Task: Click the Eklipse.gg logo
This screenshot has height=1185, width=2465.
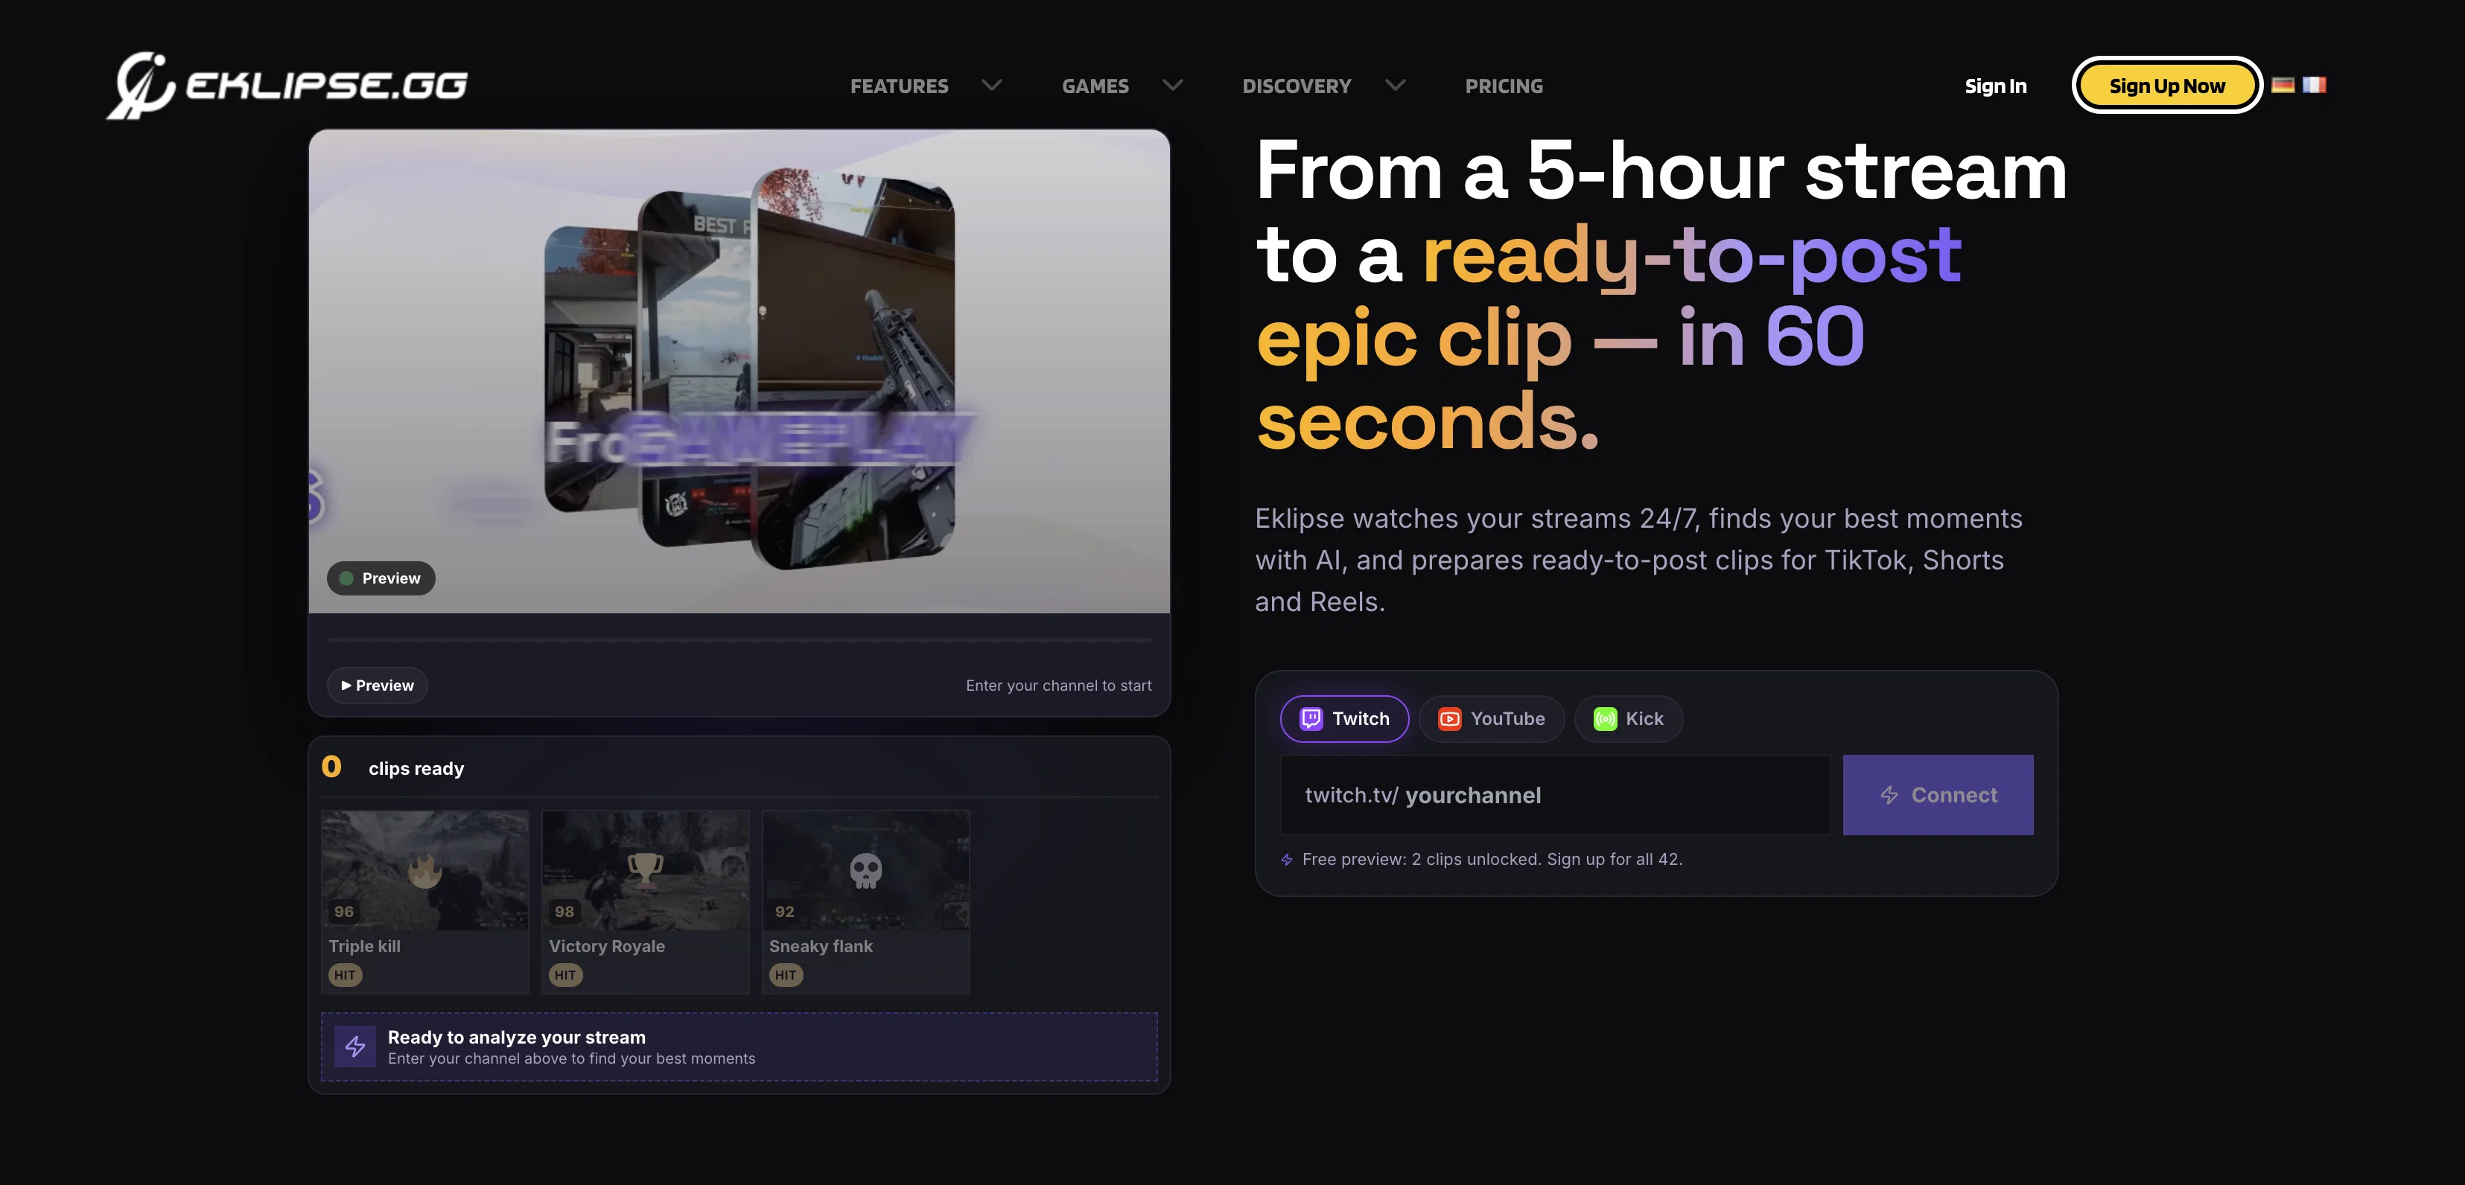Action: (287, 85)
